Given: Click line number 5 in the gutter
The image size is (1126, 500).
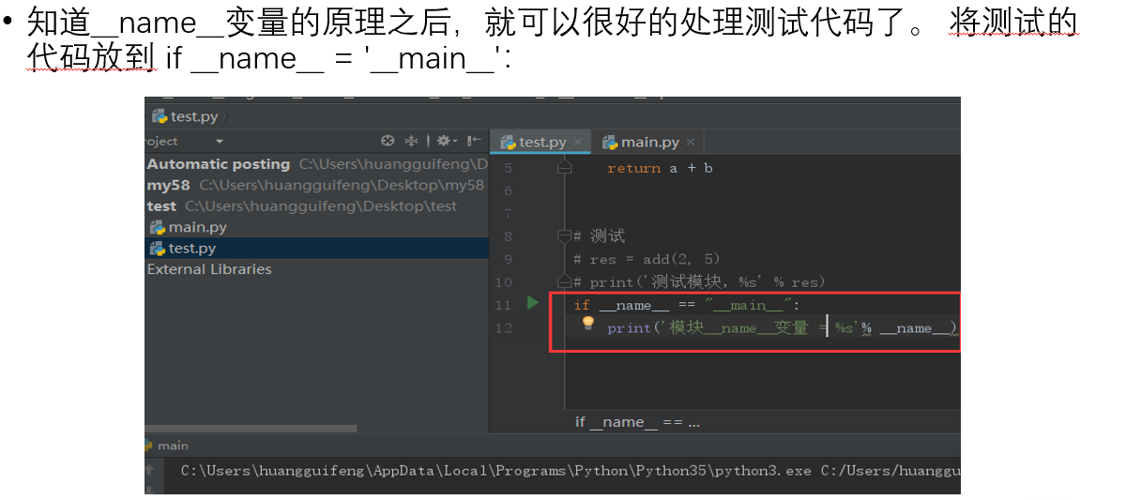Looking at the screenshot, I should [508, 168].
